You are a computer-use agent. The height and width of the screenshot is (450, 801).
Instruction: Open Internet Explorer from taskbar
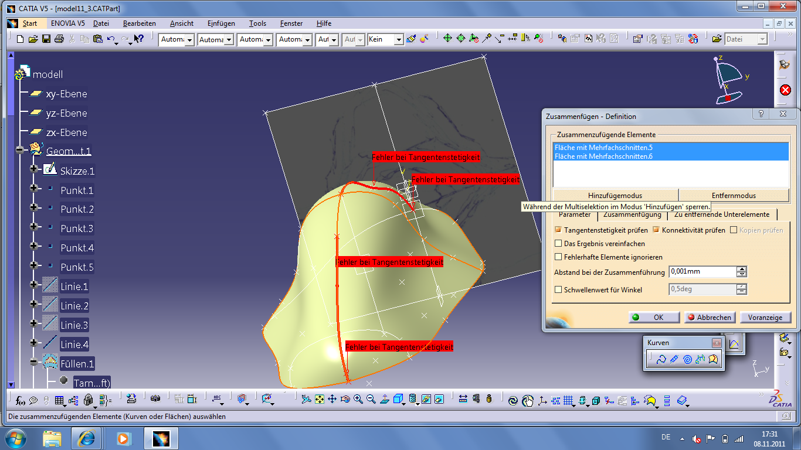click(87, 438)
